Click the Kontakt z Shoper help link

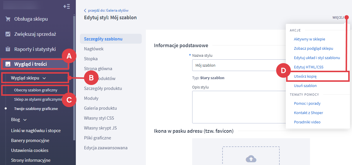click(x=308, y=113)
